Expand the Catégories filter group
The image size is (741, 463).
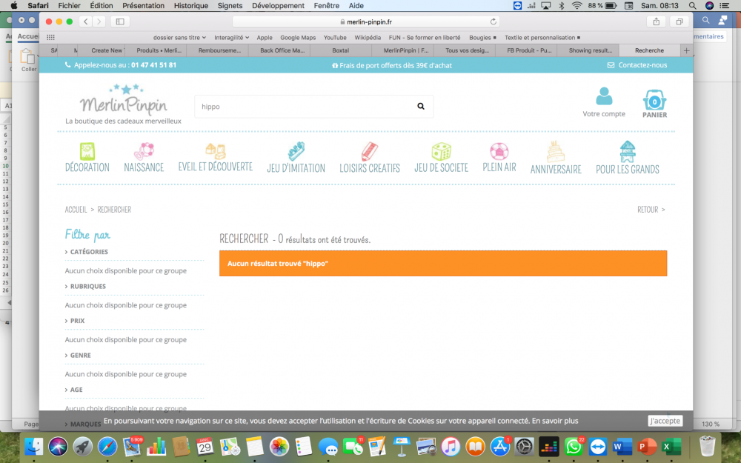tap(87, 252)
